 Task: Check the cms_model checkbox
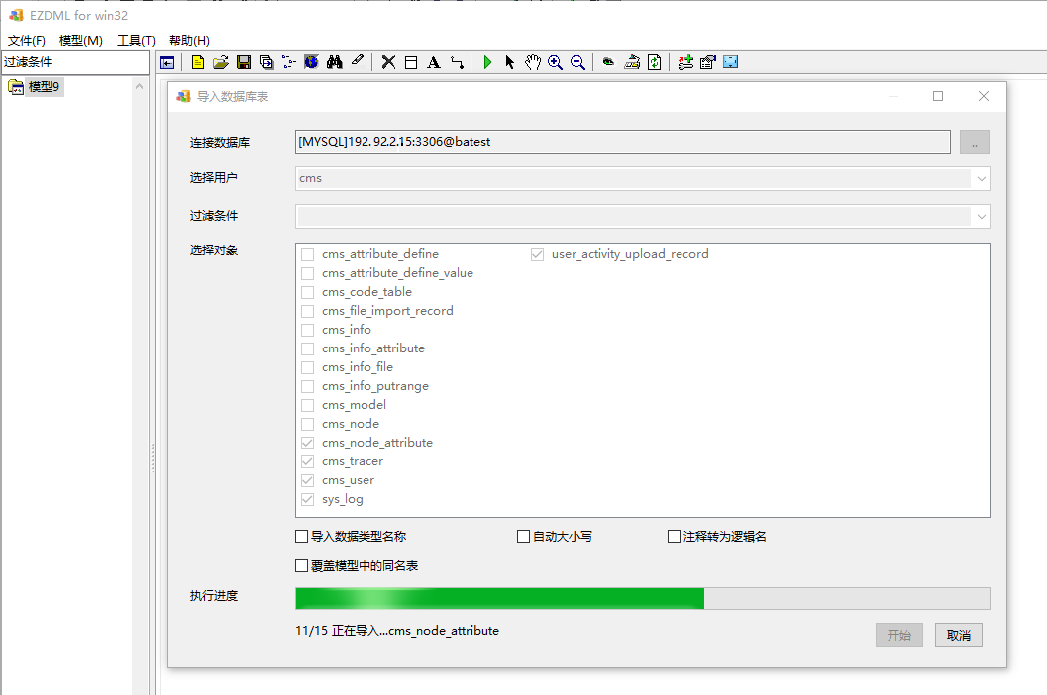click(x=307, y=405)
